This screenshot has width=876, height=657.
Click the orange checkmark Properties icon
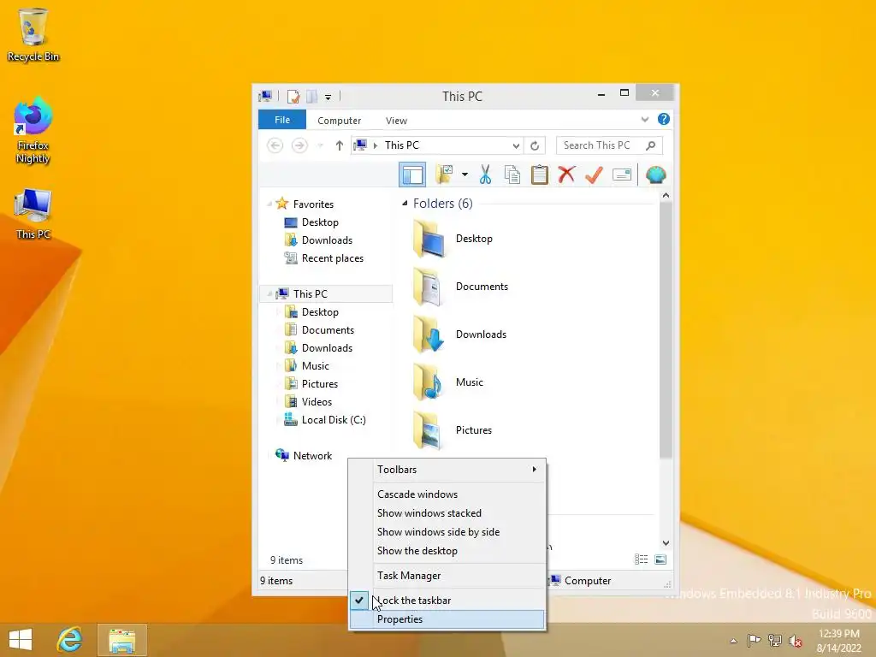(594, 175)
